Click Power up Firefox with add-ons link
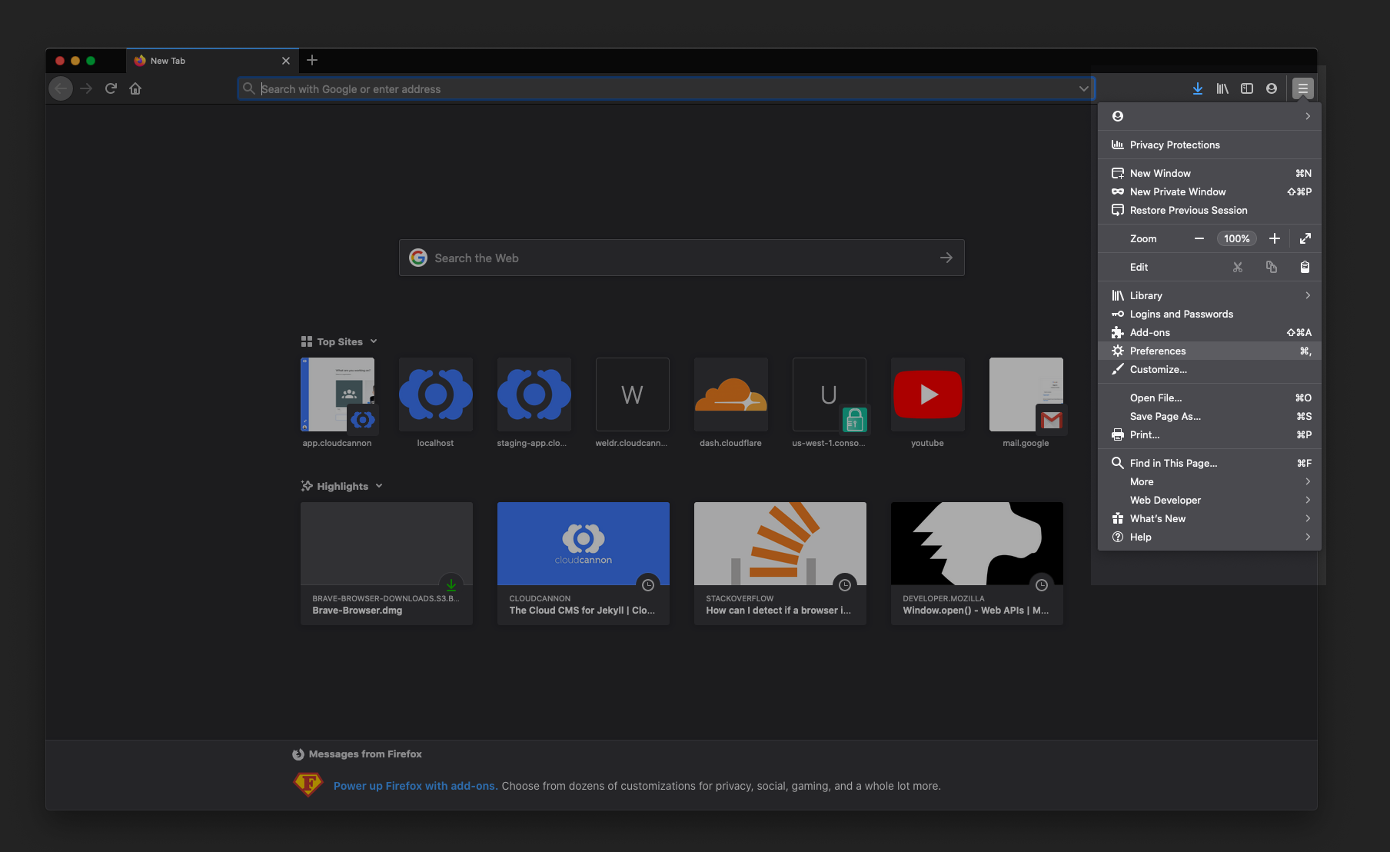Viewport: 1390px width, 852px height. tap(415, 786)
